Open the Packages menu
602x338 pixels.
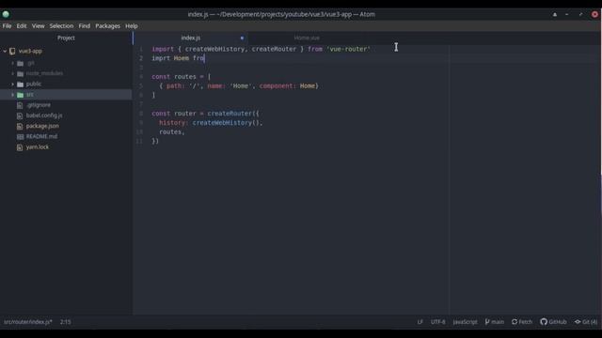click(x=107, y=26)
